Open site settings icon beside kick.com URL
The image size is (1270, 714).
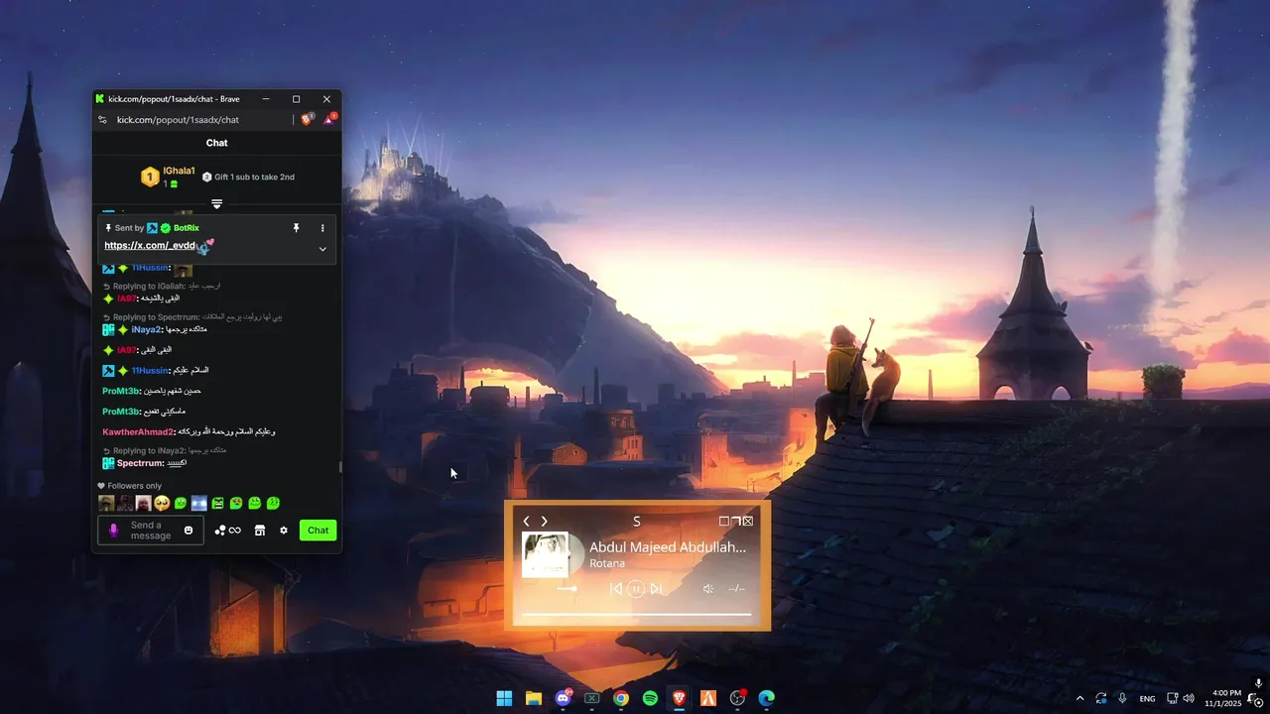tap(102, 120)
